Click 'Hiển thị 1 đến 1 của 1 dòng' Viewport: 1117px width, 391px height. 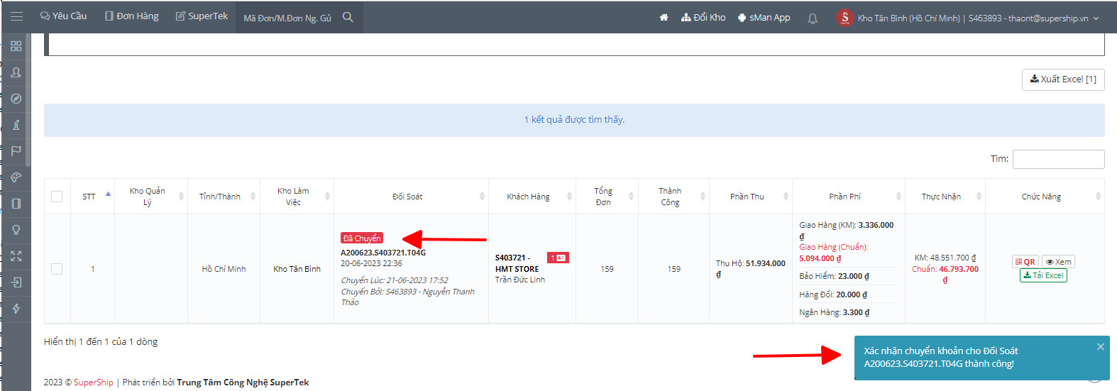(101, 342)
